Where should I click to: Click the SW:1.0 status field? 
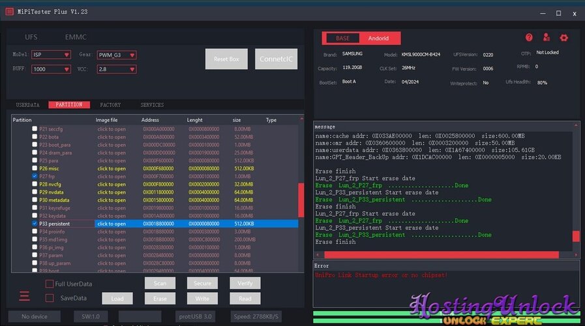coord(91,316)
